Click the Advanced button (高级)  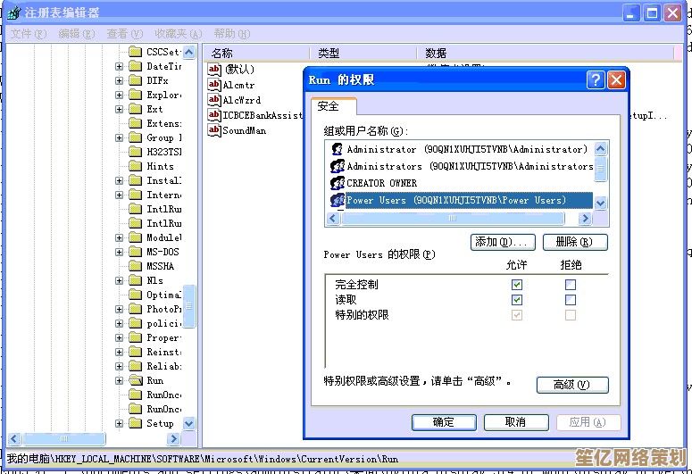click(572, 385)
